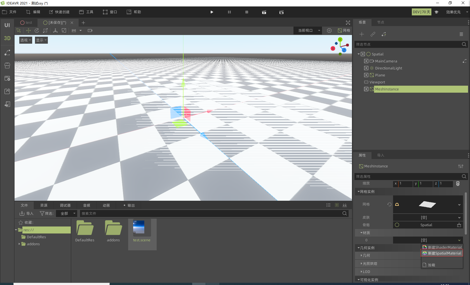Click the properties panel vertical scrollbar
The height and width of the screenshot is (285, 470).
coord(466,213)
